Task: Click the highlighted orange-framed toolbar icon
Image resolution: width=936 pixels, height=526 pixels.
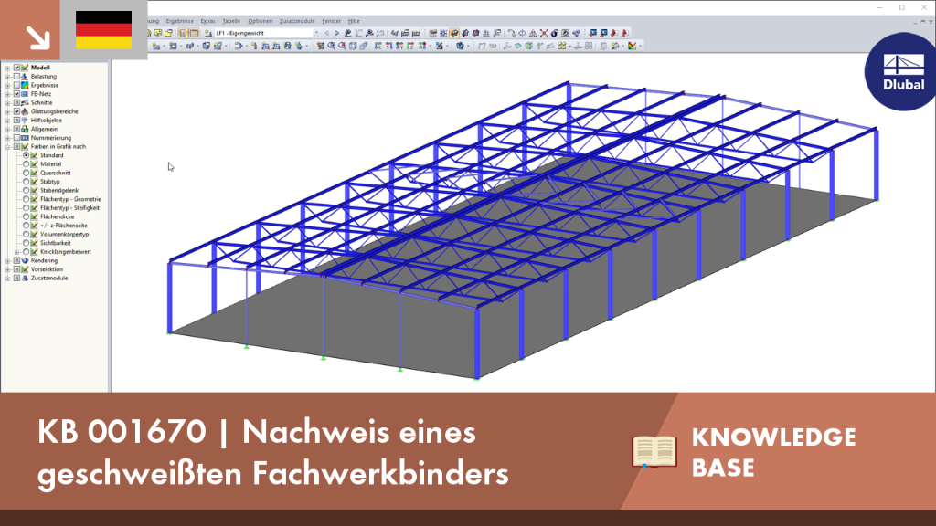Action: (x=454, y=34)
